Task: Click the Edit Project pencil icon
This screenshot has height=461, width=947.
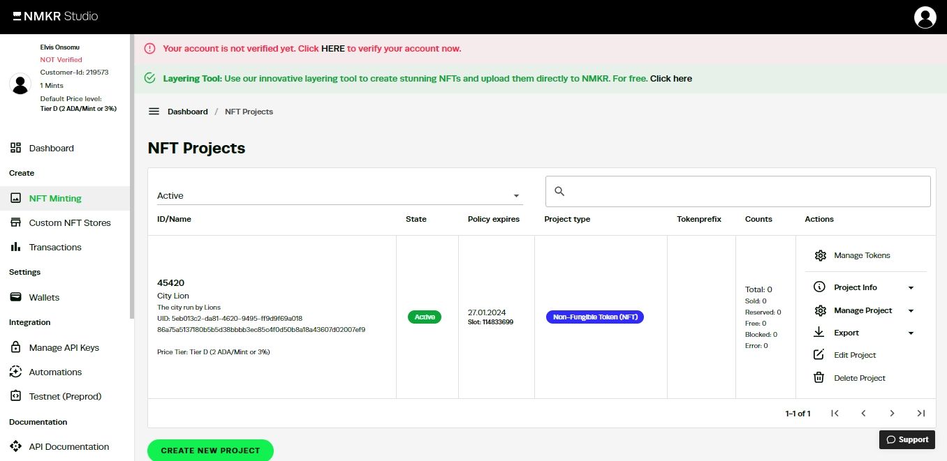Action: point(818,355)
